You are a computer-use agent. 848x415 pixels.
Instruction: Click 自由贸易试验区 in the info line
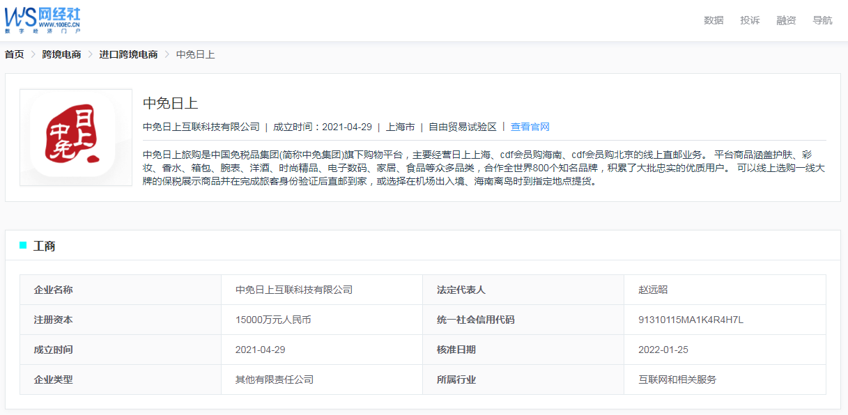tap(463, 127)
